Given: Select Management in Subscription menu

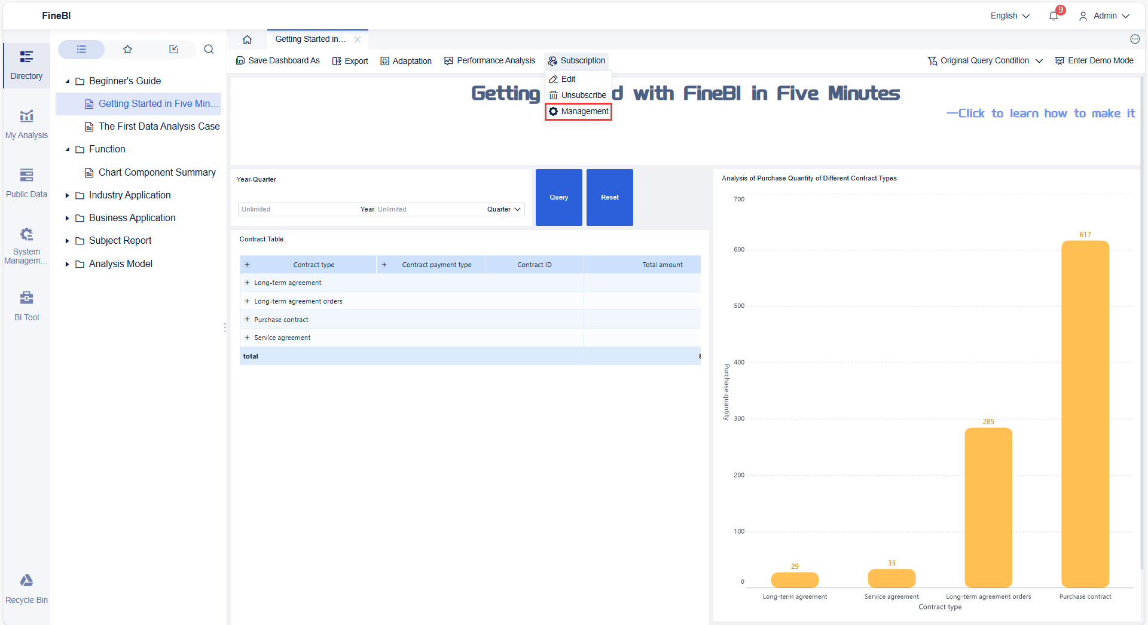Looking at the screenshot, I should click(578, 111).
